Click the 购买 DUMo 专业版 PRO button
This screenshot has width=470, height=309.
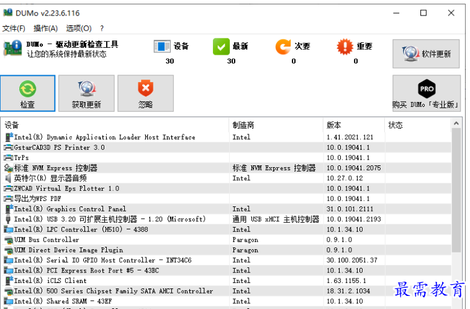427,93
